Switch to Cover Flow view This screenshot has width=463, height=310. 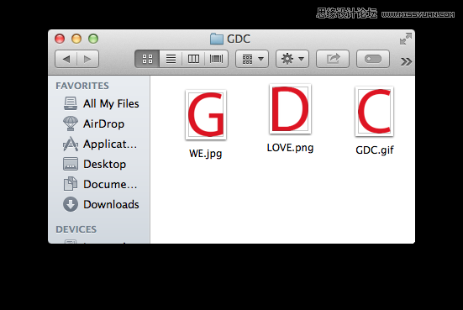point(217,59)
